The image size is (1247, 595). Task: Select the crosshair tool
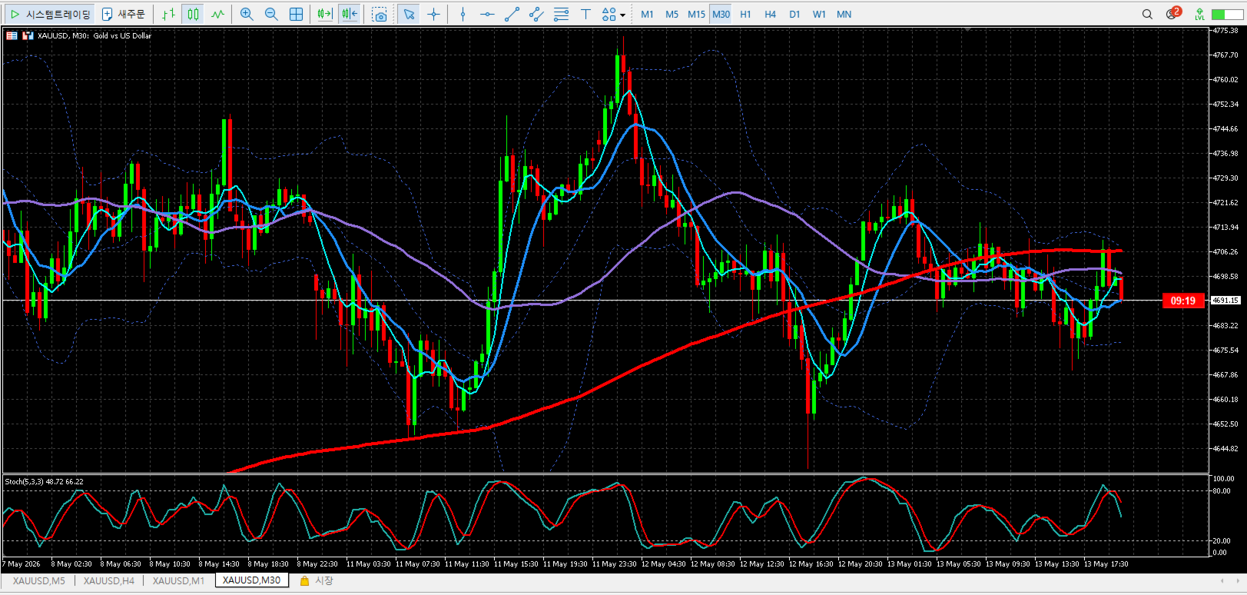click(434, 14)
